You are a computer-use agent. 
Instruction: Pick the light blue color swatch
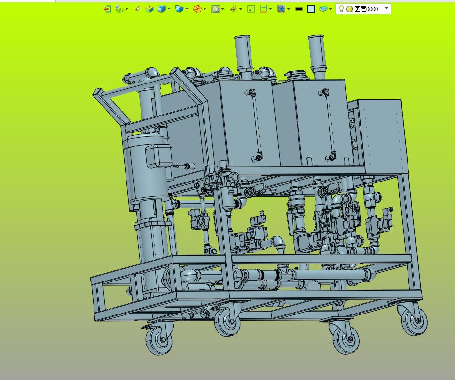[311, 9]
